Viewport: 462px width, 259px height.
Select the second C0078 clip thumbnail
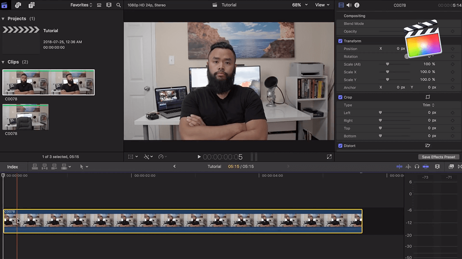(25, 117)
